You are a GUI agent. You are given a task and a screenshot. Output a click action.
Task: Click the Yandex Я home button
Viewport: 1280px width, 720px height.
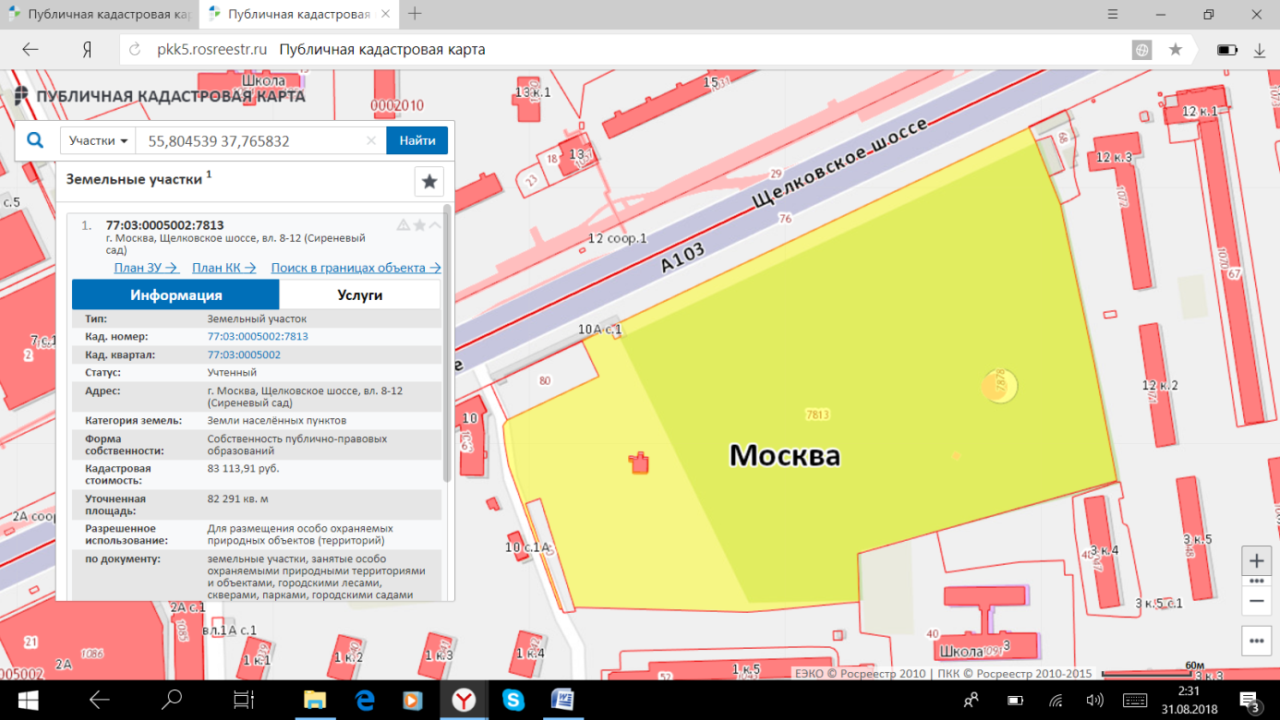click(x=87, y=50)
